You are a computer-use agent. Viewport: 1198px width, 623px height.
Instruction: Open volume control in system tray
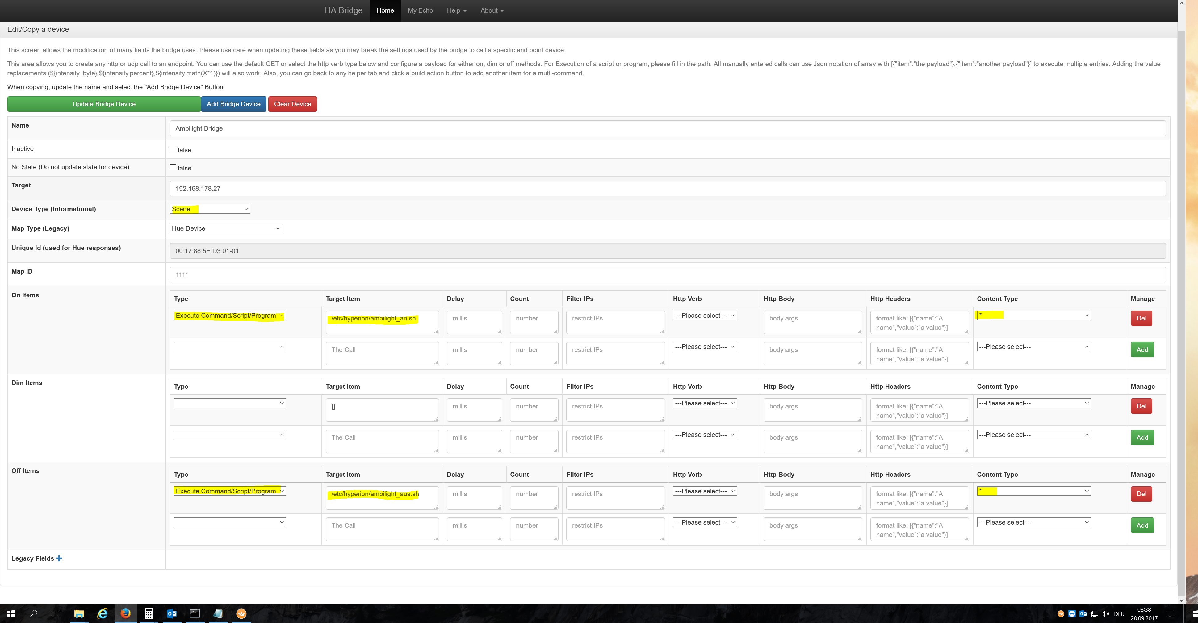pyautogui.click(x=1105, y=614)
